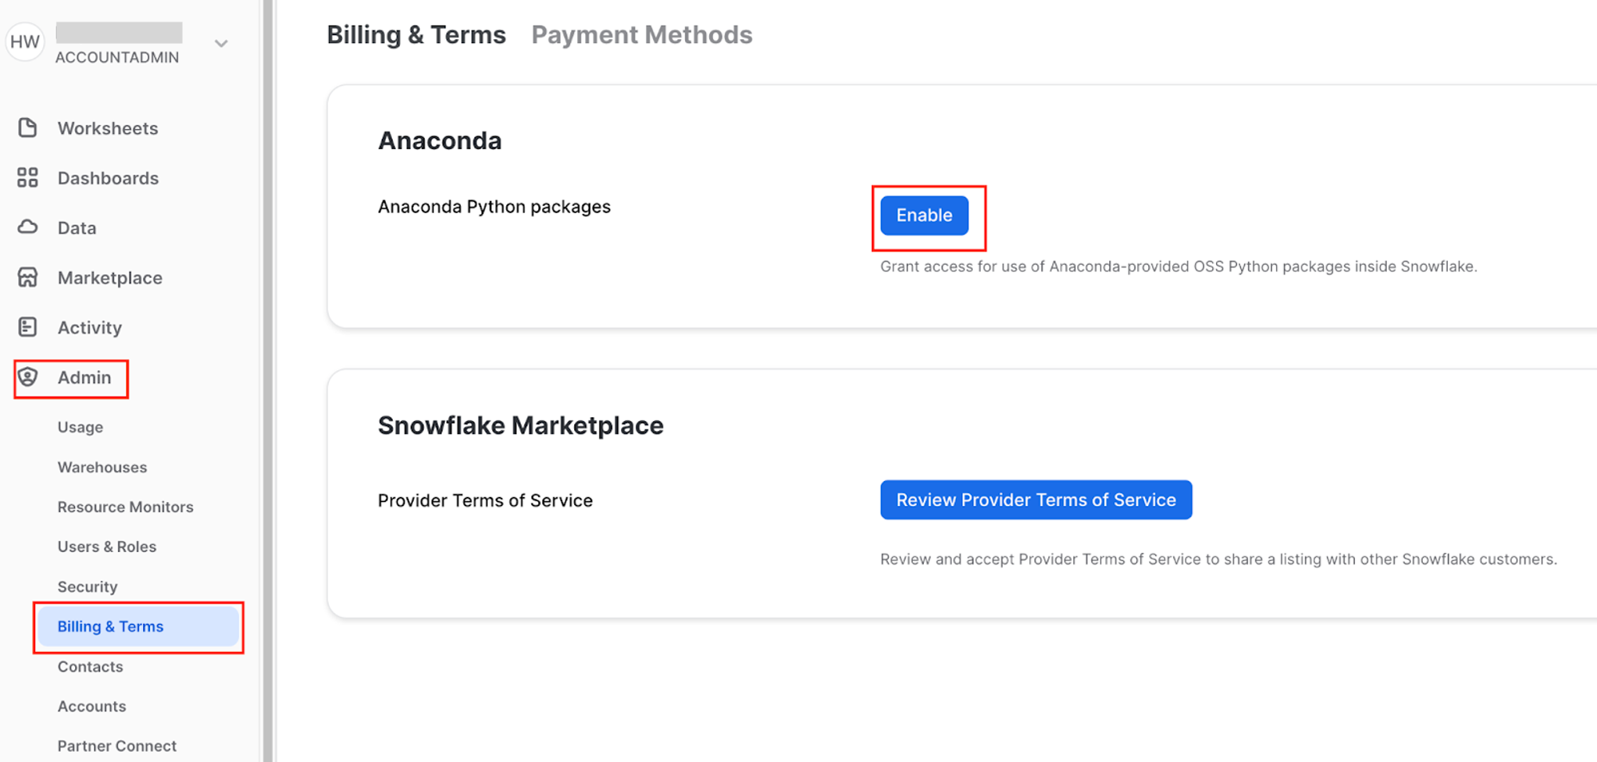This screenshot has width=1597, height=762.
Task: Select Billing & Terms in sidebar
Action: [110, 626]
